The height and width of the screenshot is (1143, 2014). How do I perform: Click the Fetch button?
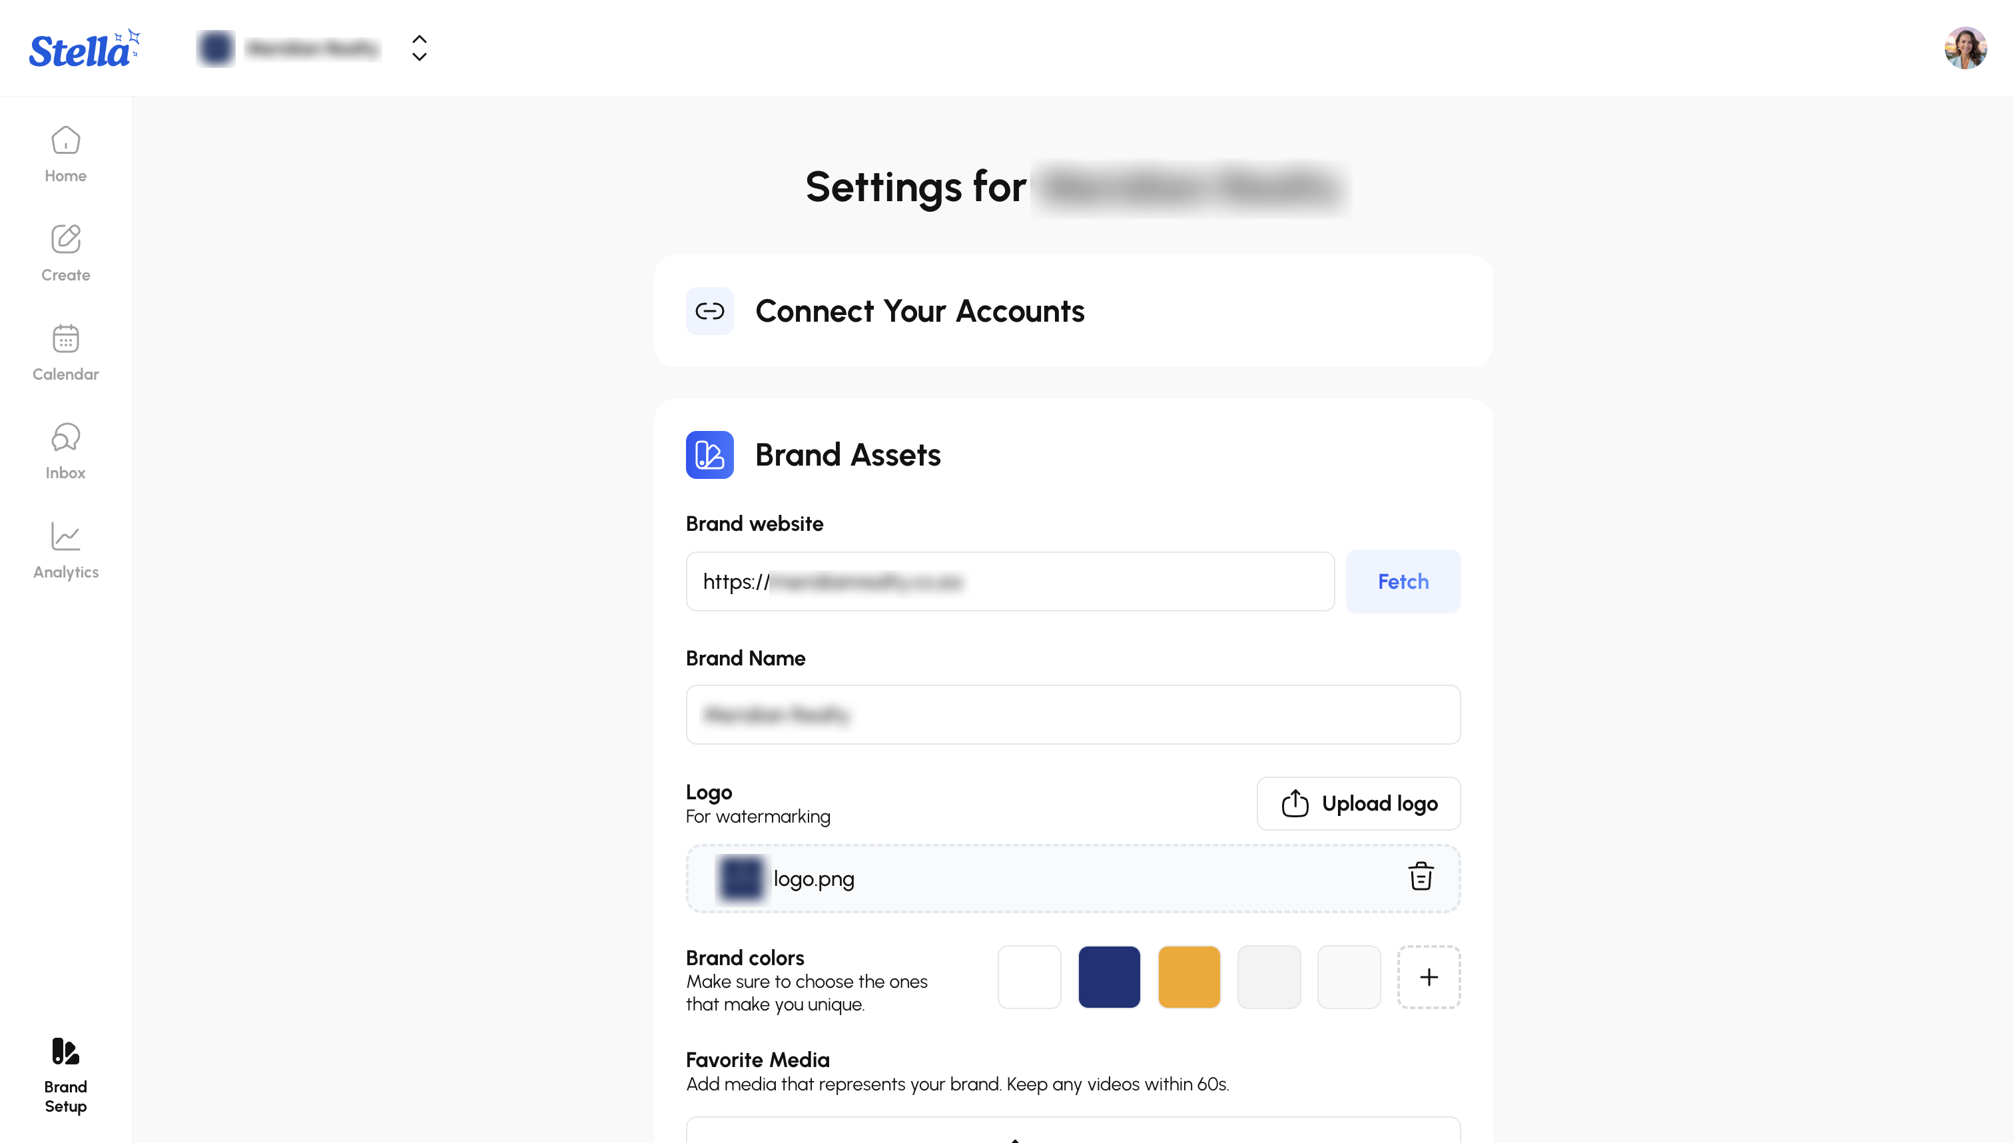(x=1403, y=581)
